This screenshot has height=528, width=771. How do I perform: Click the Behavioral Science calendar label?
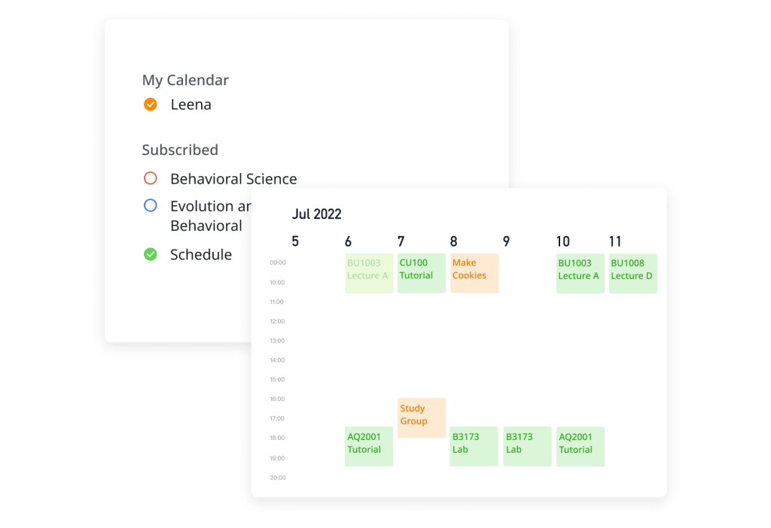coord(233,179)
